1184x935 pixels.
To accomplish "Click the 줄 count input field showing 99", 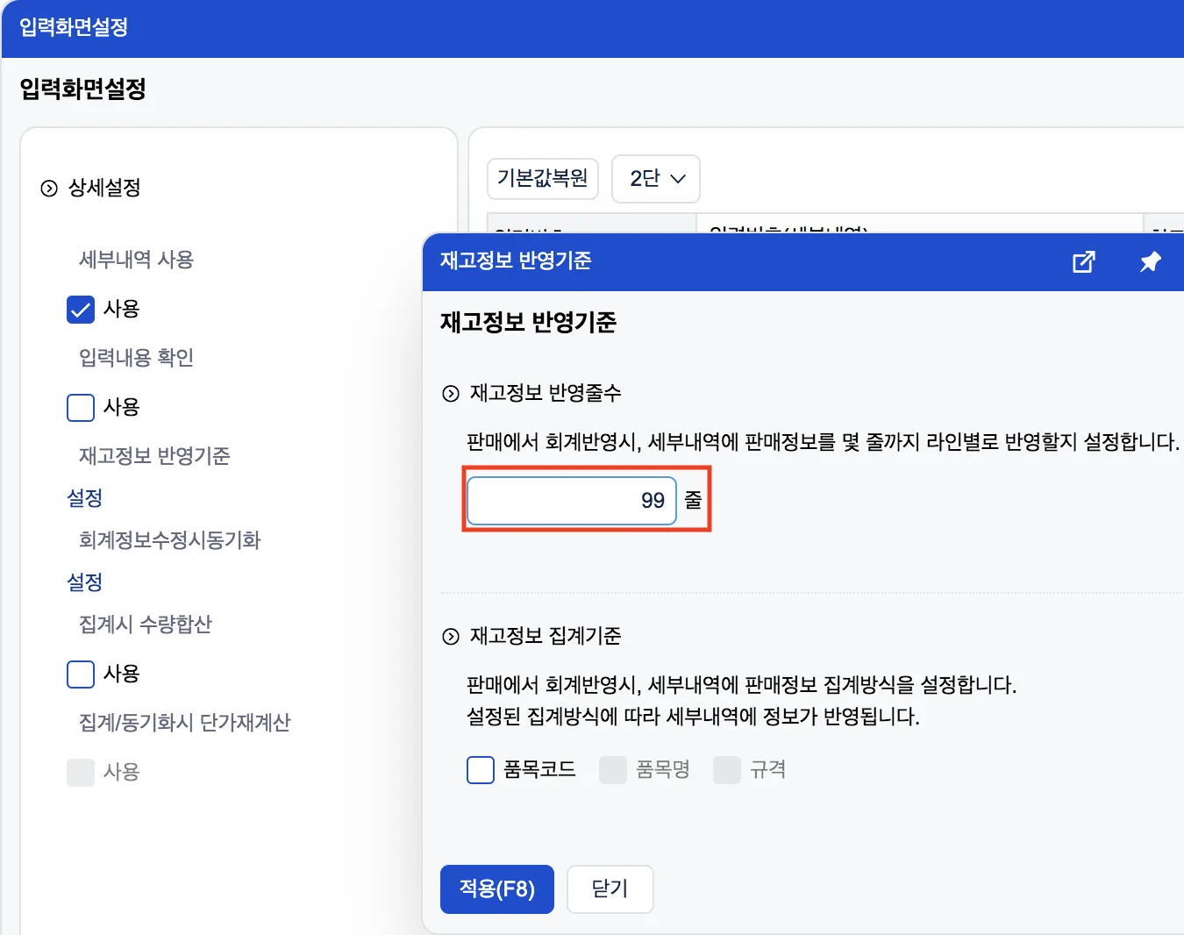I will pos(572,501).
